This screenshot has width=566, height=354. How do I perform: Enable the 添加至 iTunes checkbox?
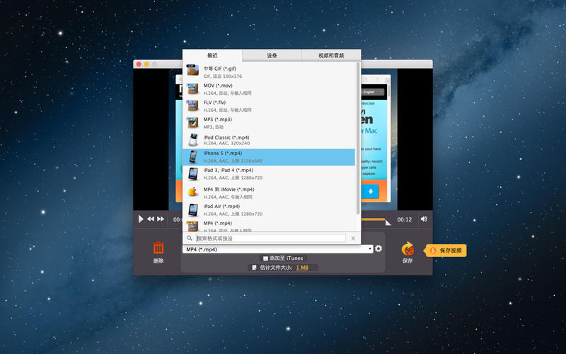pyautogui.click(x=265, y=258)
